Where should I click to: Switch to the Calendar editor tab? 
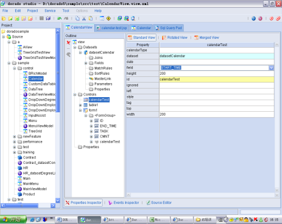(x=141, y=28)
